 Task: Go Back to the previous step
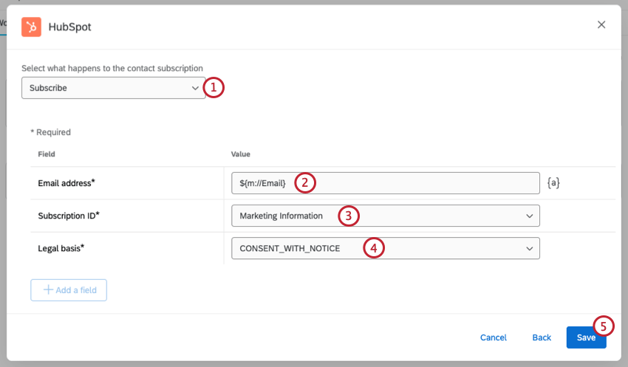point(542,337)
